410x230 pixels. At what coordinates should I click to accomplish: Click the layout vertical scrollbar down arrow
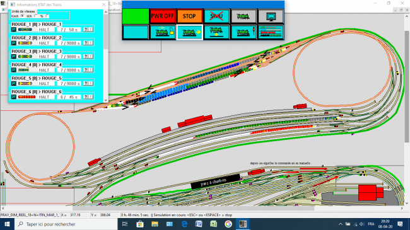click(407, 204)
